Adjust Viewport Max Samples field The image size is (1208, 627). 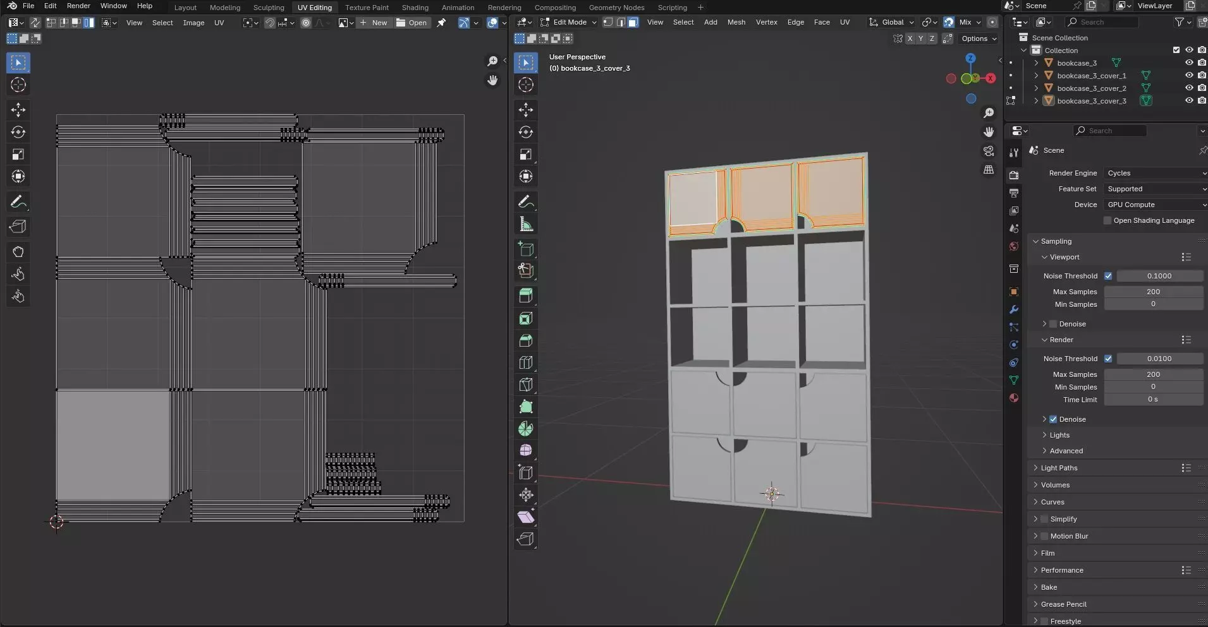click(x=1153, y=292)
